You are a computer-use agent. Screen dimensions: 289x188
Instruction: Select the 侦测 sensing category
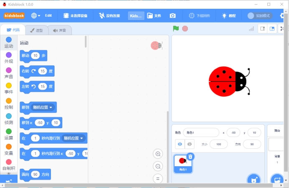coord(9,119)
